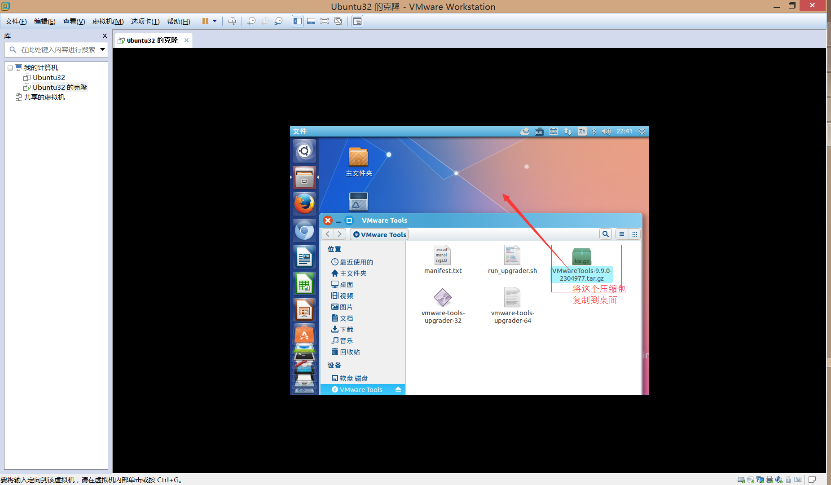831x485 pixels.
Task: Enter full screen mode
Action: pos(325,21)
